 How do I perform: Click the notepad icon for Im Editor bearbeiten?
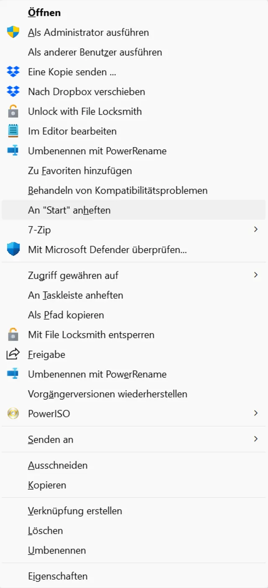click(13, 131)
